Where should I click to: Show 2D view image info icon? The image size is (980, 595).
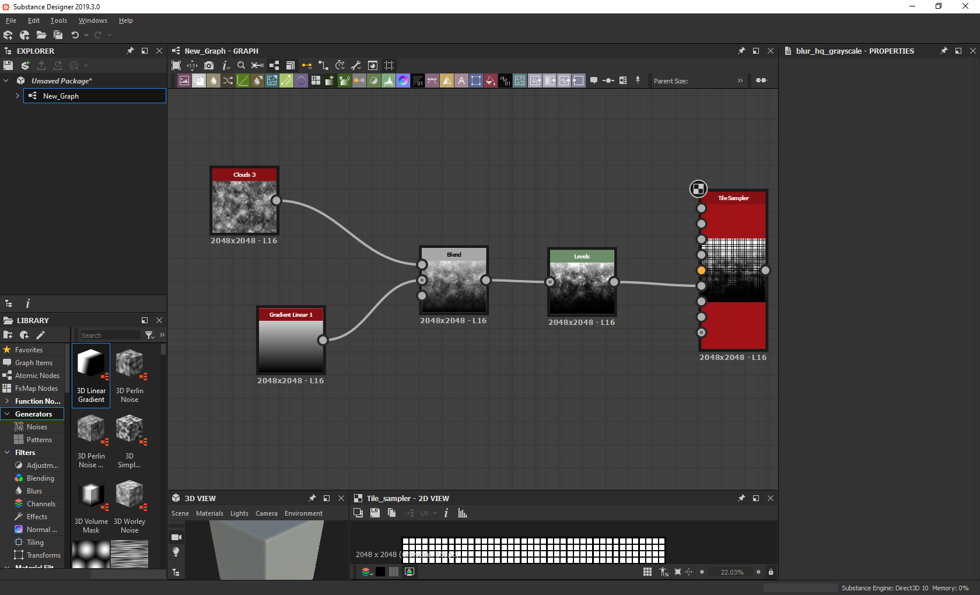pyautogui.click(x=446, y=513)
